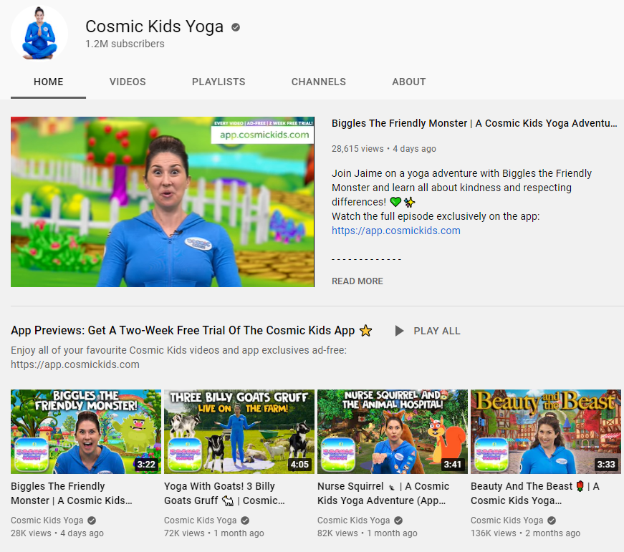Open the PLAYLISTS tab
This screenshot has width=624, height=552.
coord(219,82)
